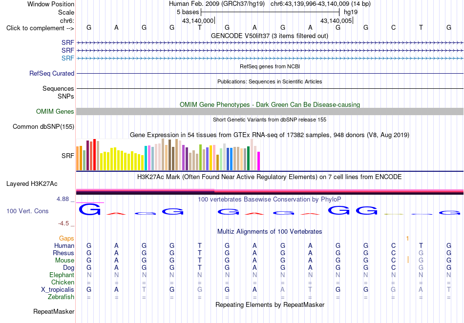Viewport: 464px width, 323px height.
Task: Click the Chicken alignment row label
Action: [x=63, y=283]
